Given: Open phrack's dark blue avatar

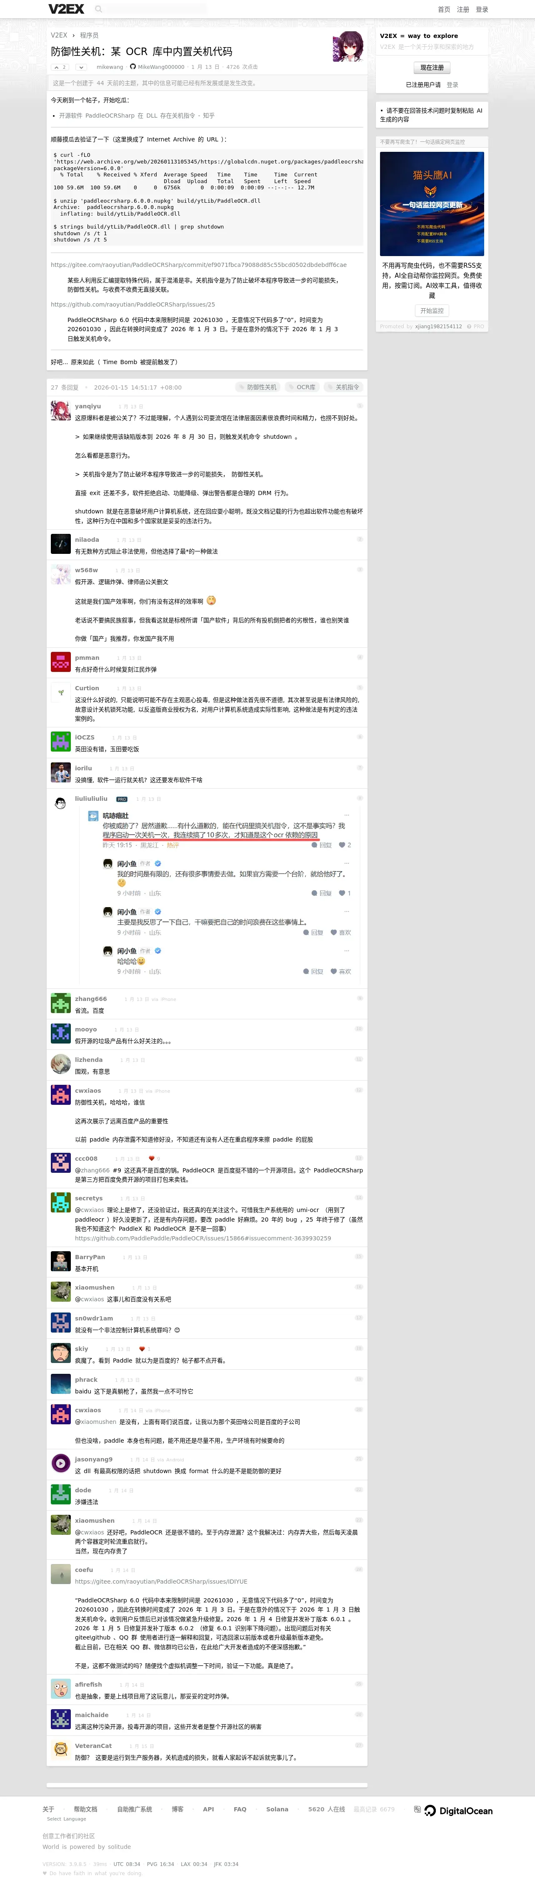Looking at the screenshot, I should point(60,1384).
